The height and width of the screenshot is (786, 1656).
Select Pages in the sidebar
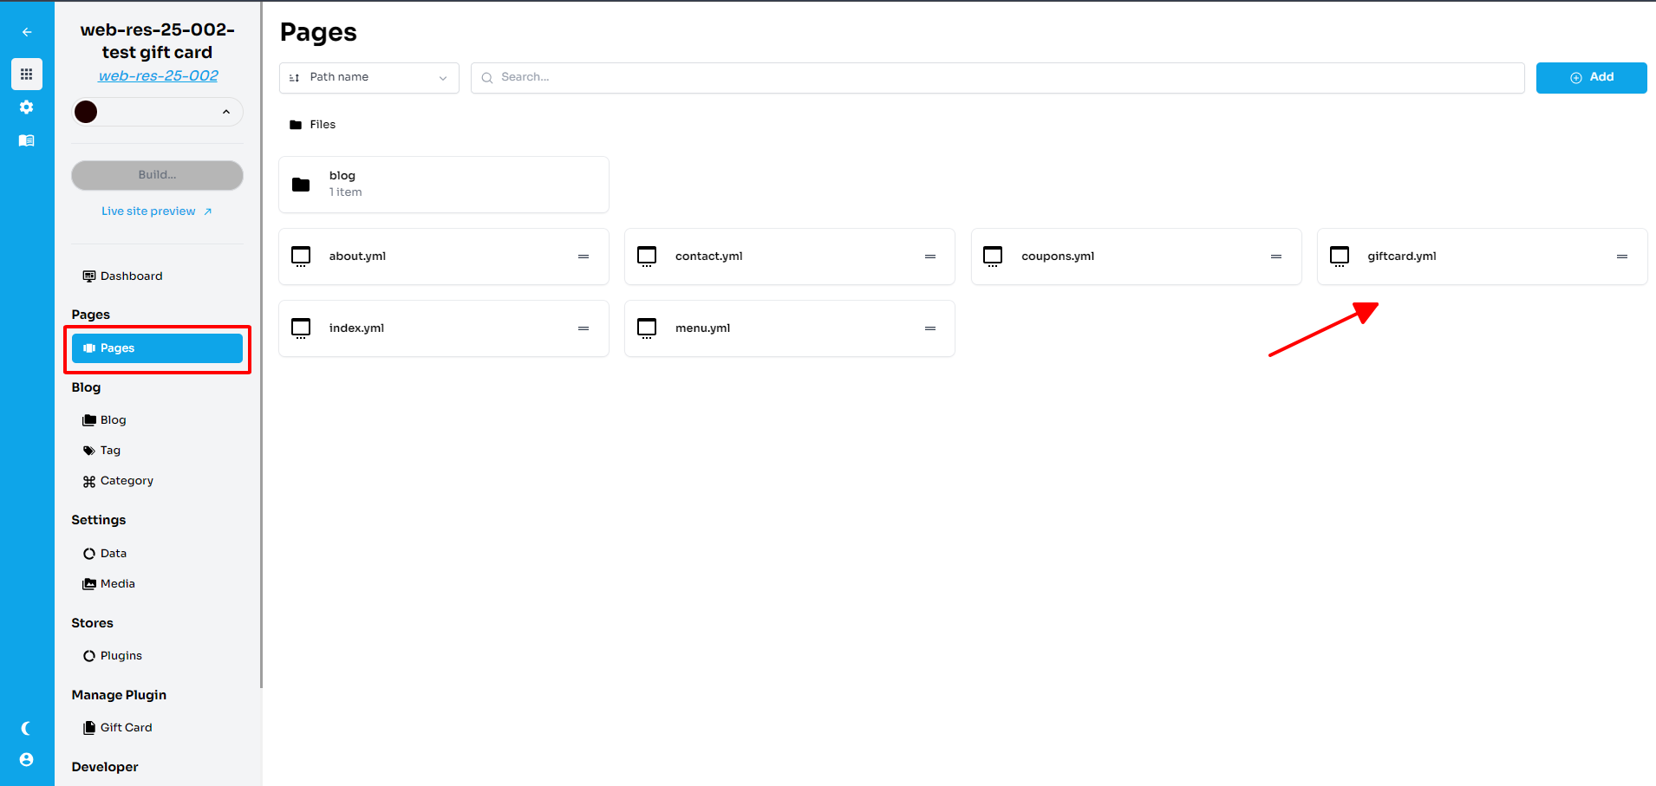[x=157, y=348]
